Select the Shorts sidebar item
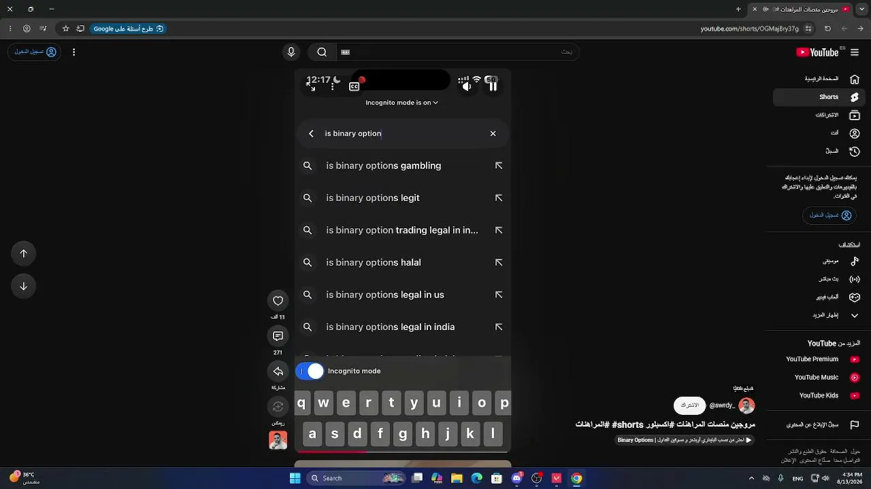Viewport: 871px width, 489px height. pos(819,97)
